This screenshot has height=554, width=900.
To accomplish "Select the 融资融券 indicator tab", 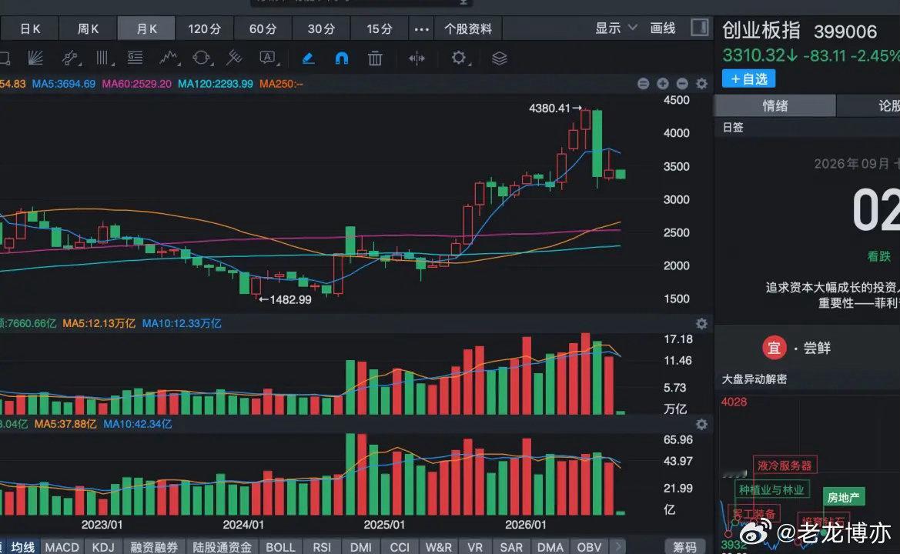I will tap(154, 547).
